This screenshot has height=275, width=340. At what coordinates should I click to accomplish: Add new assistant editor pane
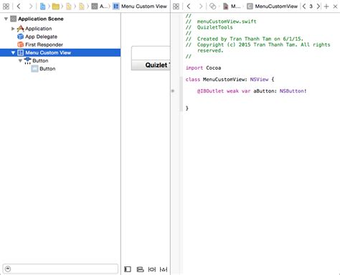pyautogui.click(x=326, y=6)
